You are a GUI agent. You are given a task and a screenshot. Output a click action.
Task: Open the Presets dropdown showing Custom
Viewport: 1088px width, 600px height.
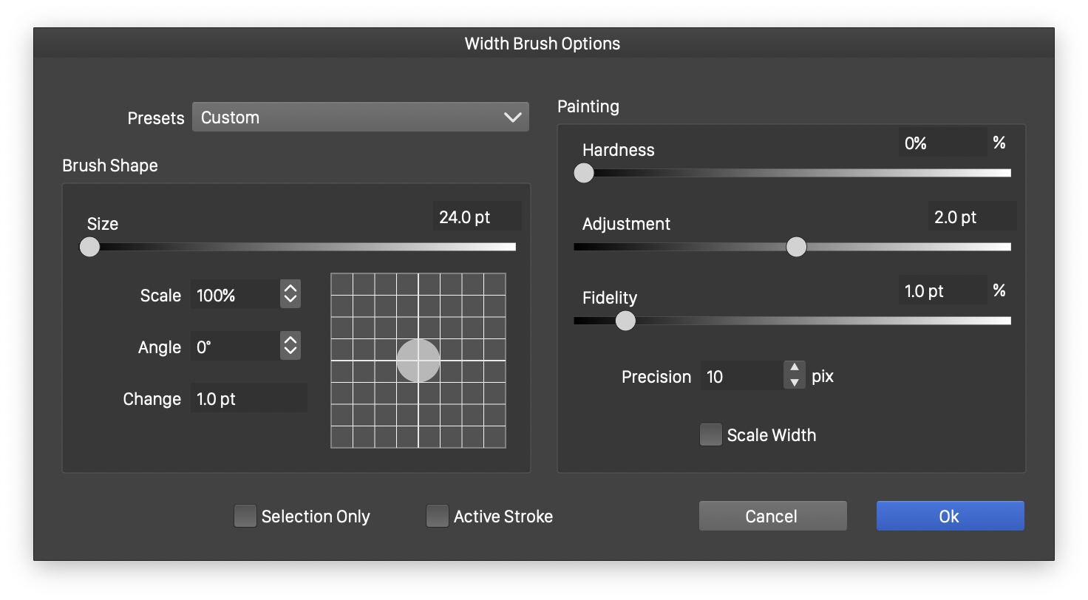click(360, 117)
